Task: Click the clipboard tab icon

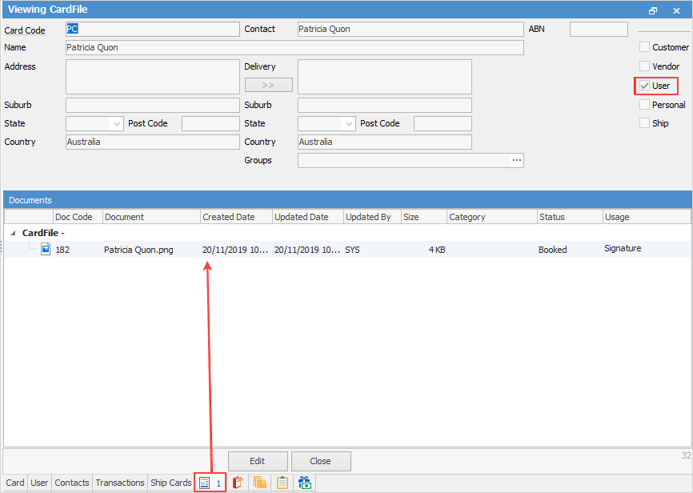Action: pyautogui.click(x=282, y=483)
